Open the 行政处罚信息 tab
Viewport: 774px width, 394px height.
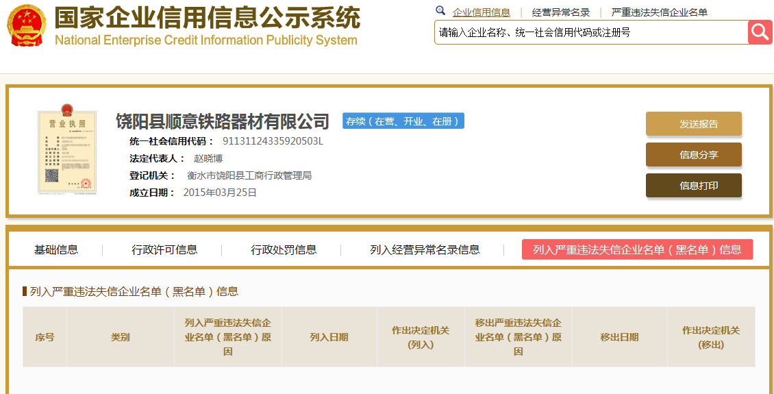click(284, 250)
